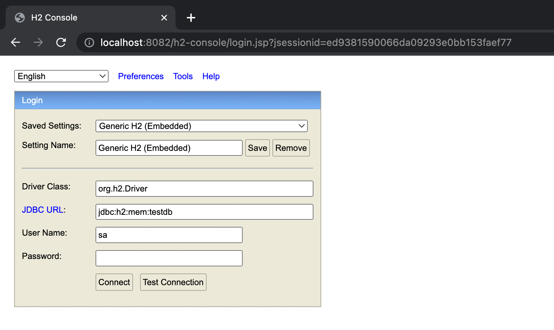Image resolution: width=554 pixels, height=330 pixels.
Task: Click the address bar URL
Action: pos(306,43)
